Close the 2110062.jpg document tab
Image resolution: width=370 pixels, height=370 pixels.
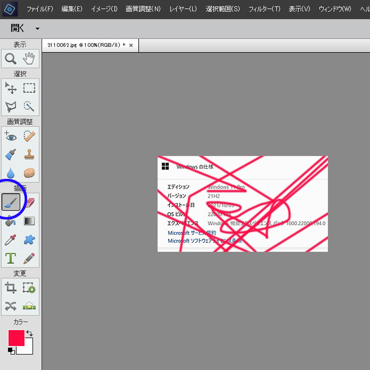(x=131, y=45)
